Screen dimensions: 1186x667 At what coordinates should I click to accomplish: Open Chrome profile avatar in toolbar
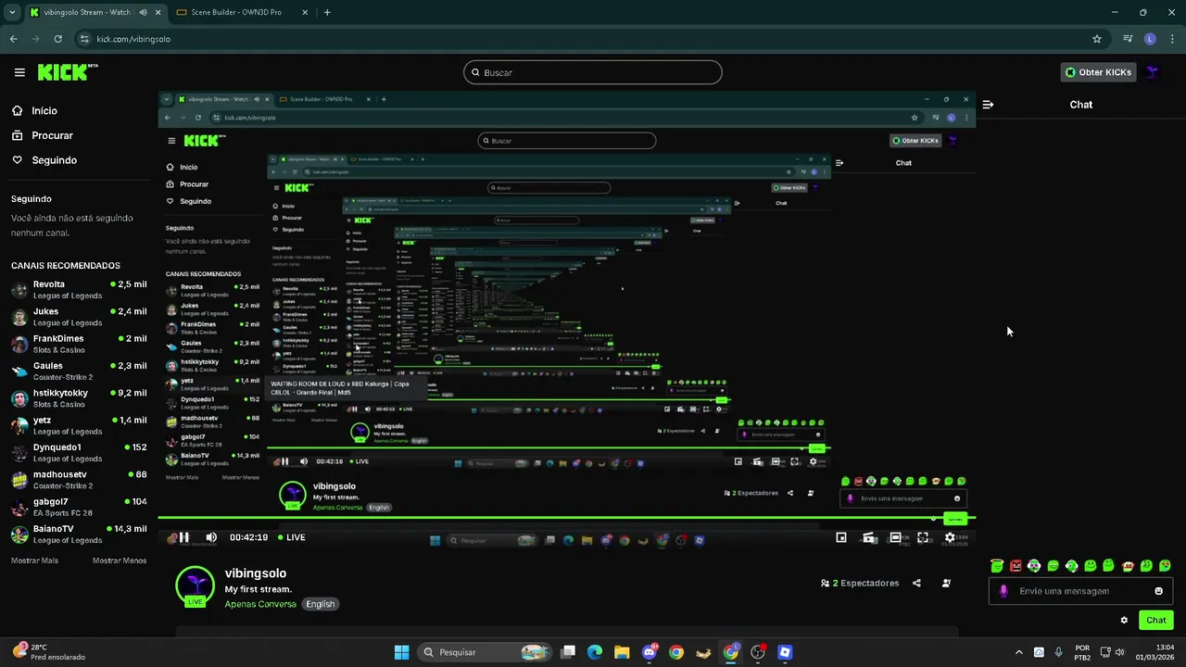point(1150,39)
